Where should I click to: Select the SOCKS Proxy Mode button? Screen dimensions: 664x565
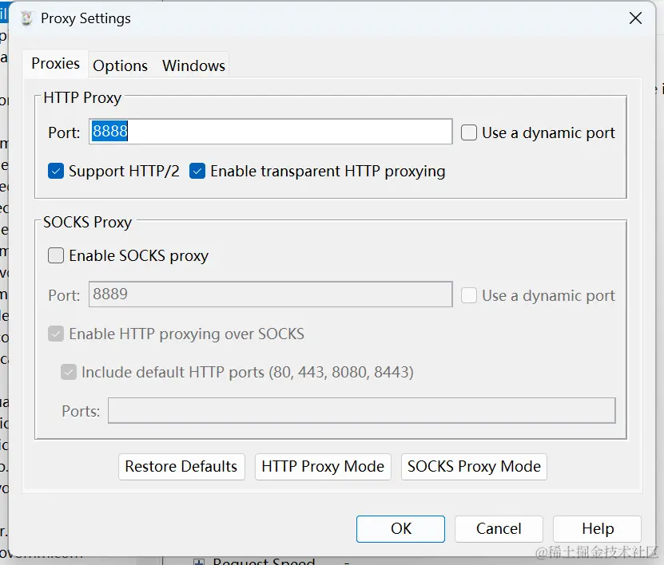(474, 467)
